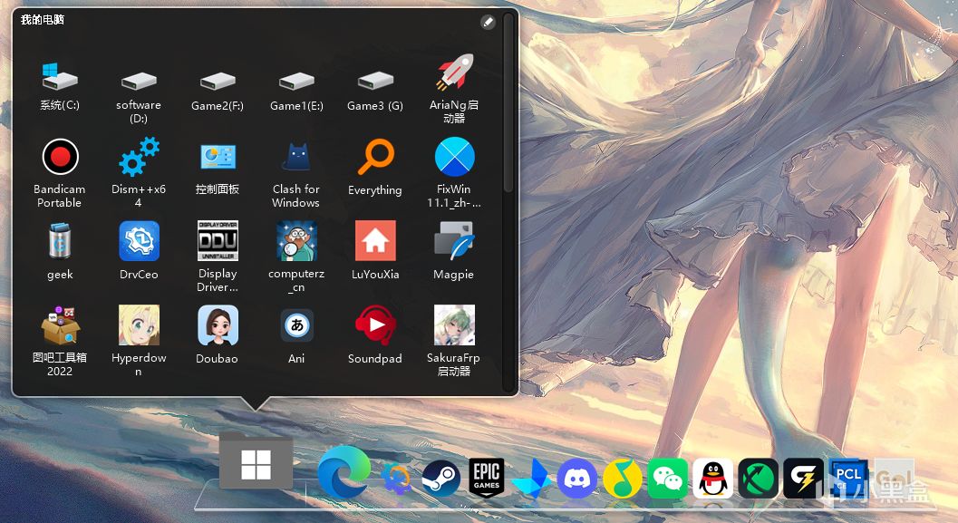Viewport: 958px width, 523px height.
Task: Launch Epic Games from dock
Action: pyautogui.click(x=487, y=477)
